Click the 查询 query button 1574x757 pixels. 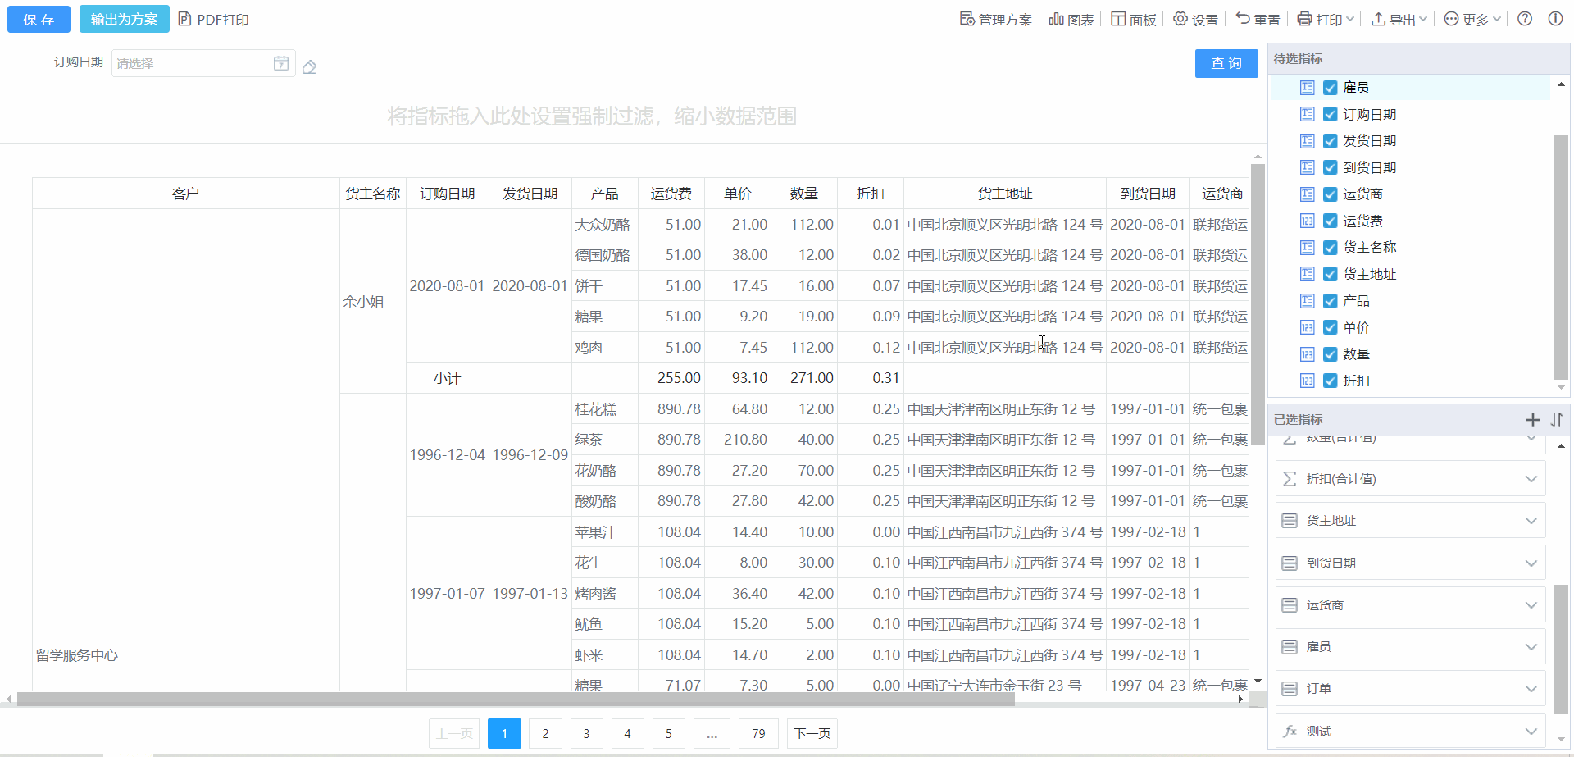pos(1226,63)
